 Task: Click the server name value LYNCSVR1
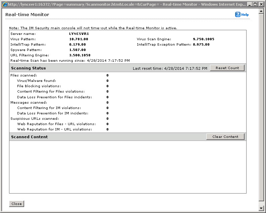[x=79, y=34]
